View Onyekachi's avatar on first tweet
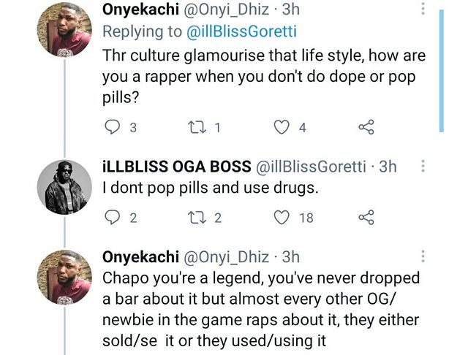The width and height of the screenshot is (468, 355). [64, 29]
